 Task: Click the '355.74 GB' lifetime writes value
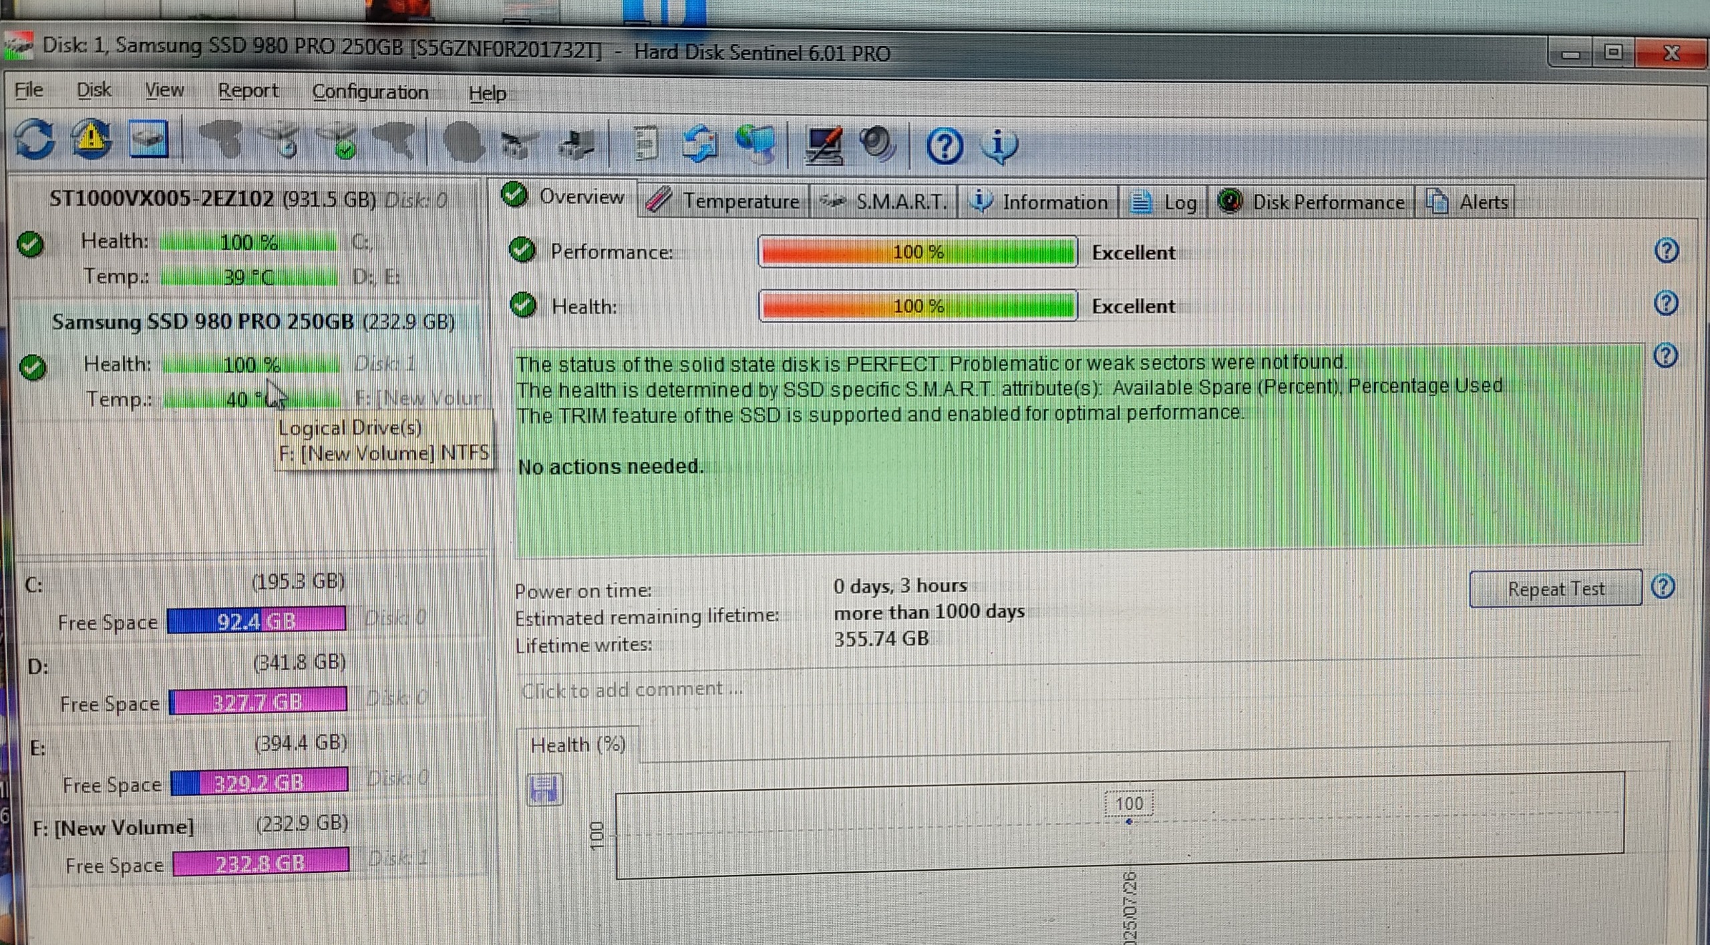pyautogui.click(x=881, y=638)
